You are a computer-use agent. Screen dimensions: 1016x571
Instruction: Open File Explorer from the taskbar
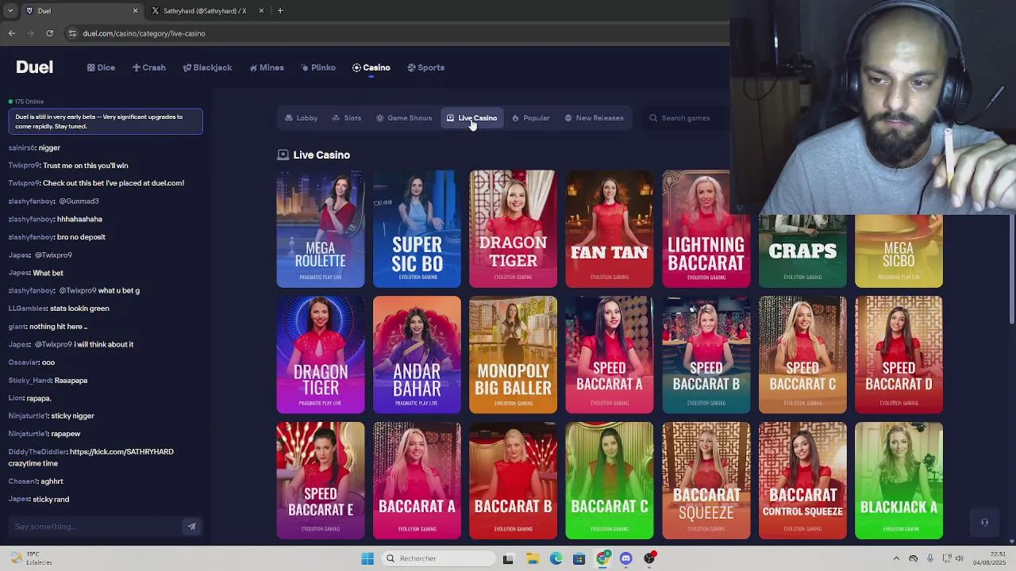tap(532, 558)
